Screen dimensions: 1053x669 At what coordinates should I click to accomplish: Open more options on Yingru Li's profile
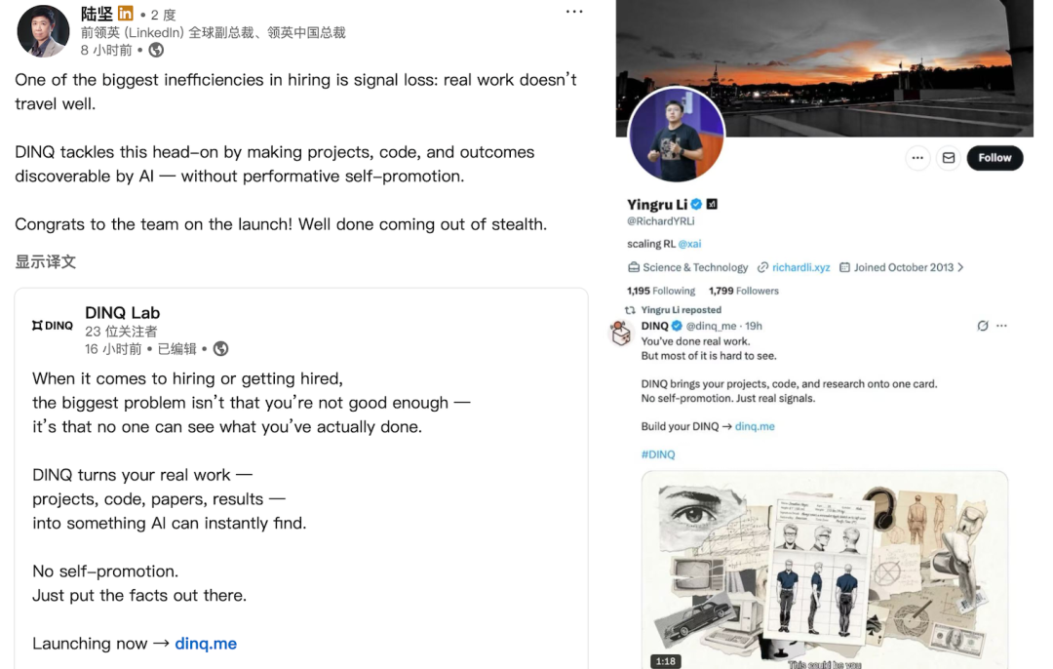click(917, 158)
